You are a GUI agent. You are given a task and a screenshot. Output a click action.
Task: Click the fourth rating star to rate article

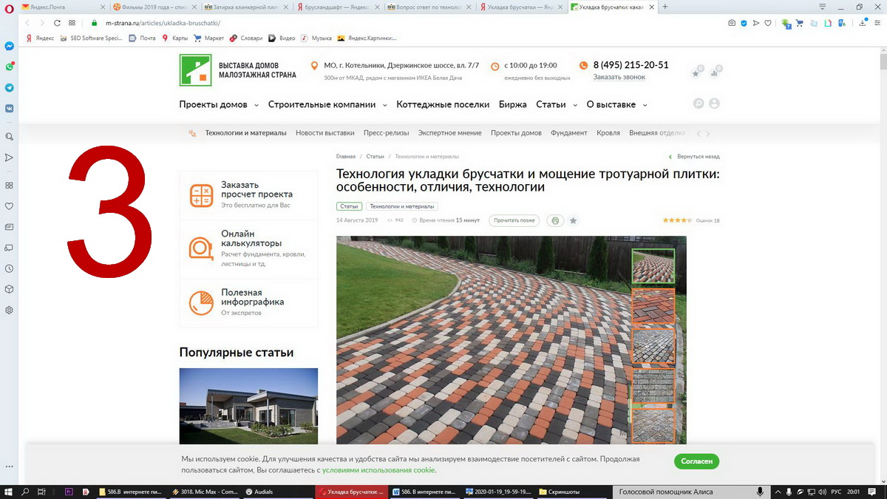pyautogui.click(x=684, y=220)
